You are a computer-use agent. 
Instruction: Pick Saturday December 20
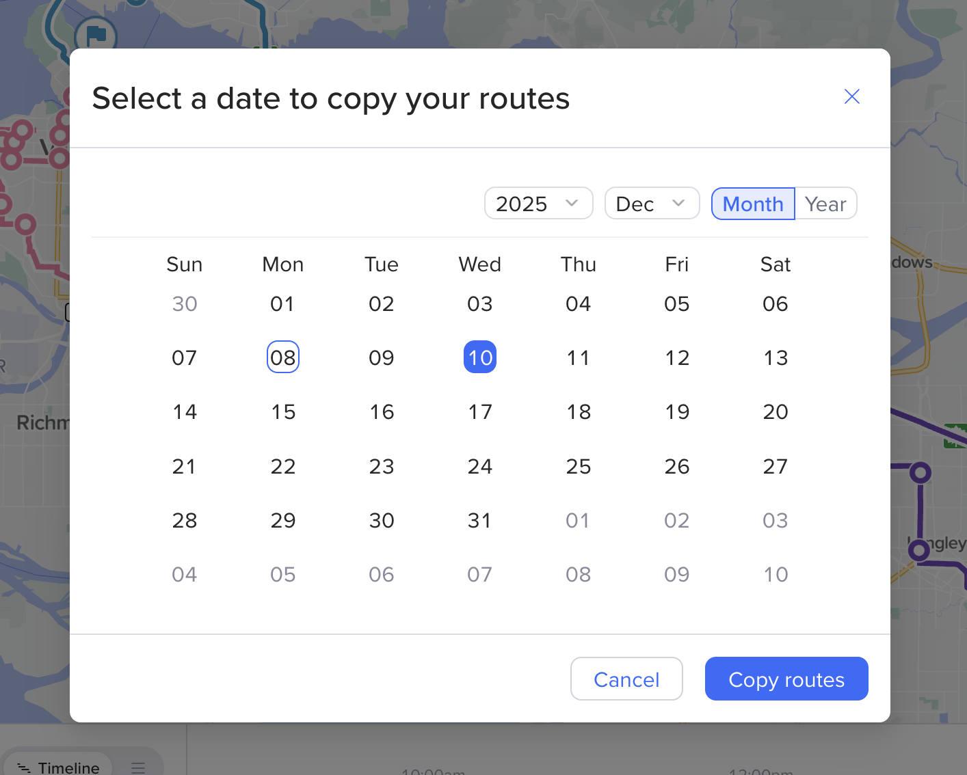click(776, 411)
